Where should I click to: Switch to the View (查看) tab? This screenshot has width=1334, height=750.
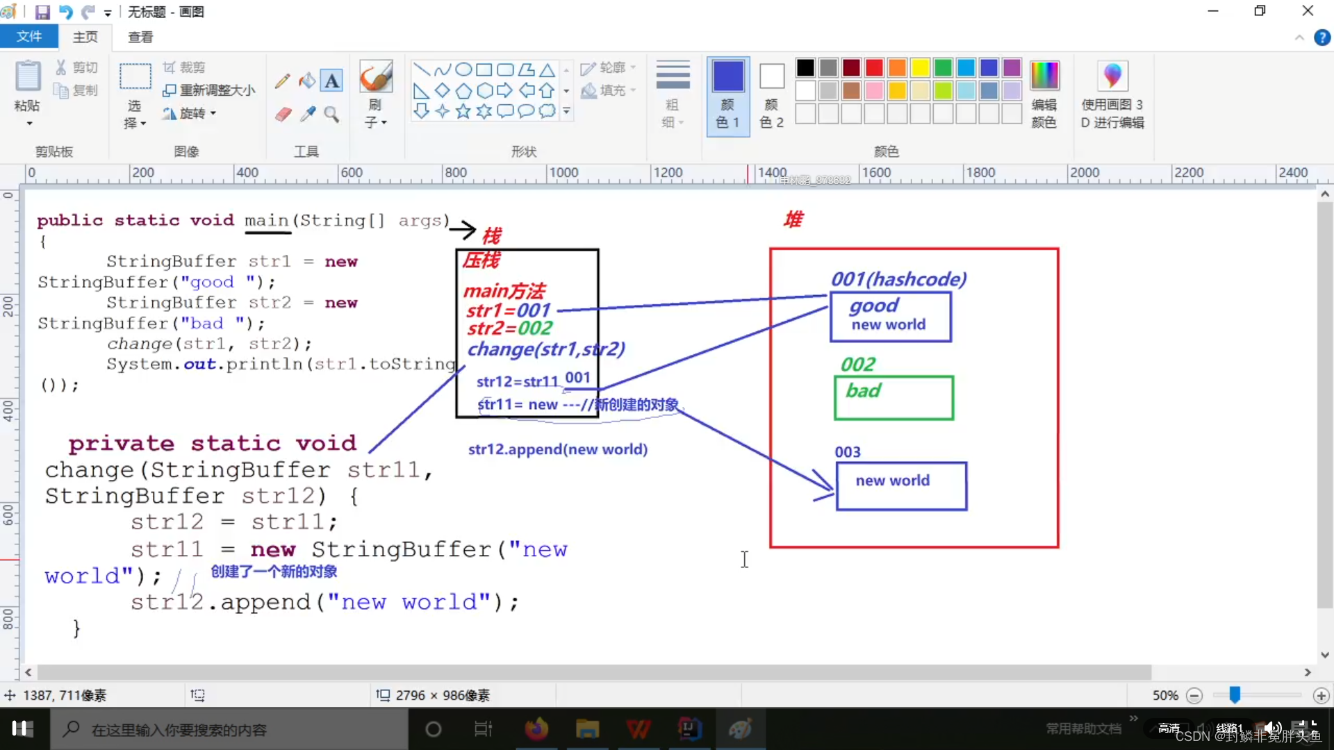tap(140, 37)
